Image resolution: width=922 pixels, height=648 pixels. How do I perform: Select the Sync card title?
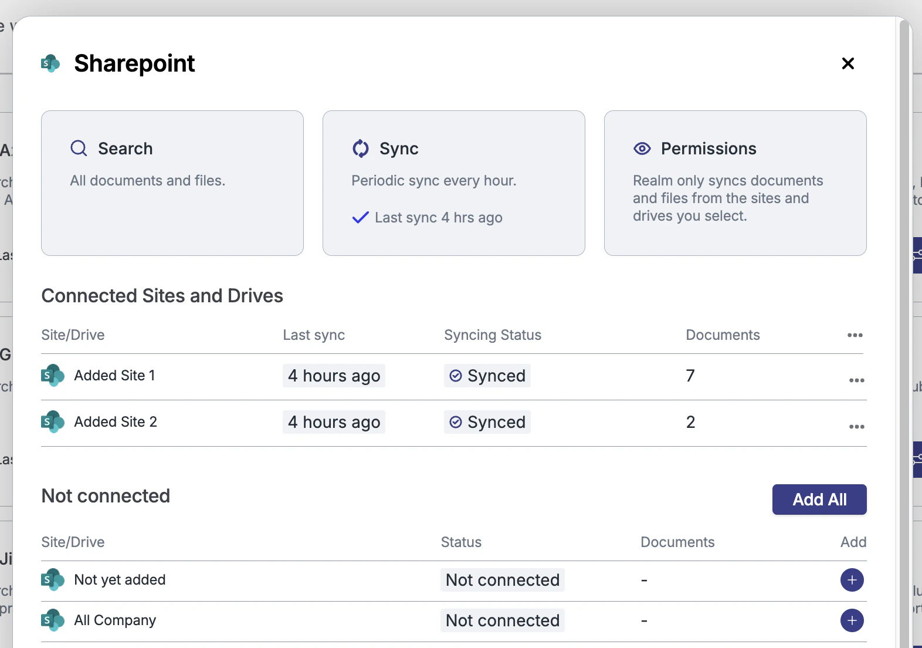click(x=399, y=148)
